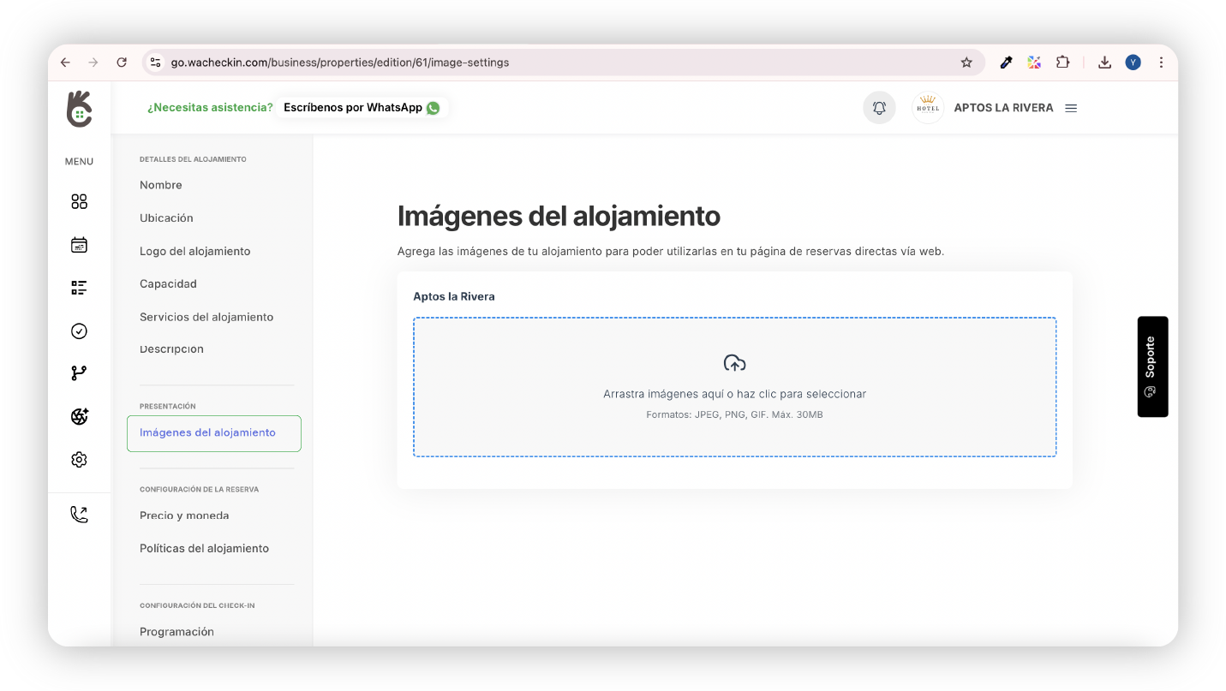Go to Nombre settings section
1226x691 pixels.
[161, 185]
